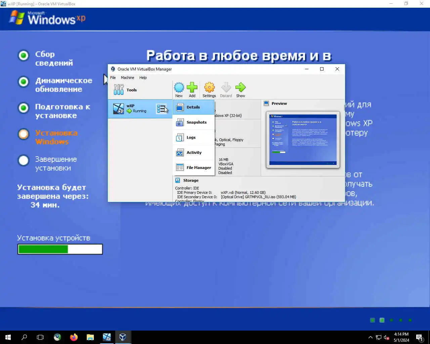The height and width of the screenshot is (344, 430).
Task: Choose File Manager in the popup menu
Action: [193, 168]
